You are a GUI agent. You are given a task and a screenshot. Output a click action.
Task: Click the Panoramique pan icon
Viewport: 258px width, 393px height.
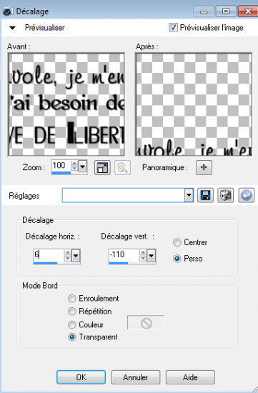point(204,167)
